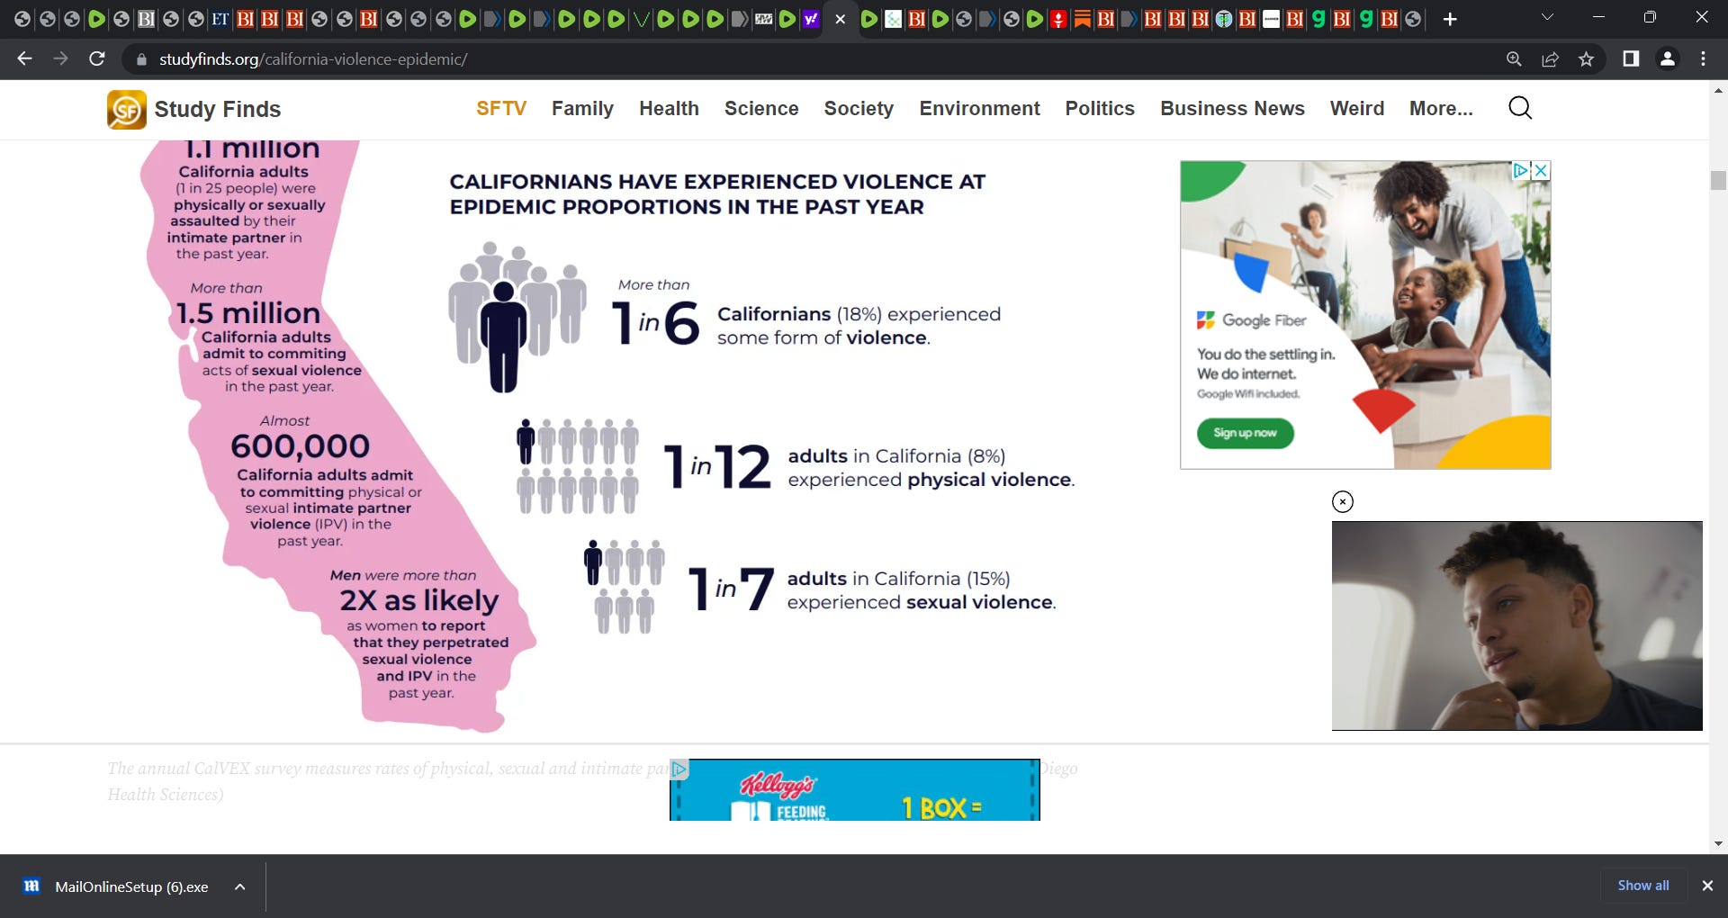Toggle the browser side panel

click(1630, 59)
